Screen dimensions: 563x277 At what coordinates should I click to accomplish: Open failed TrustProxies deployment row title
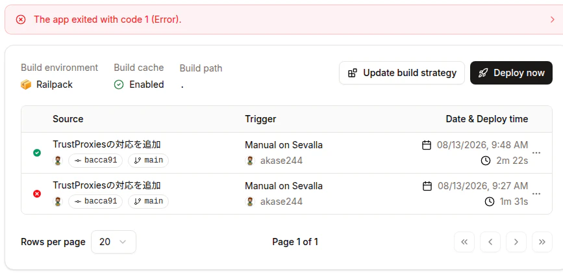106,185
